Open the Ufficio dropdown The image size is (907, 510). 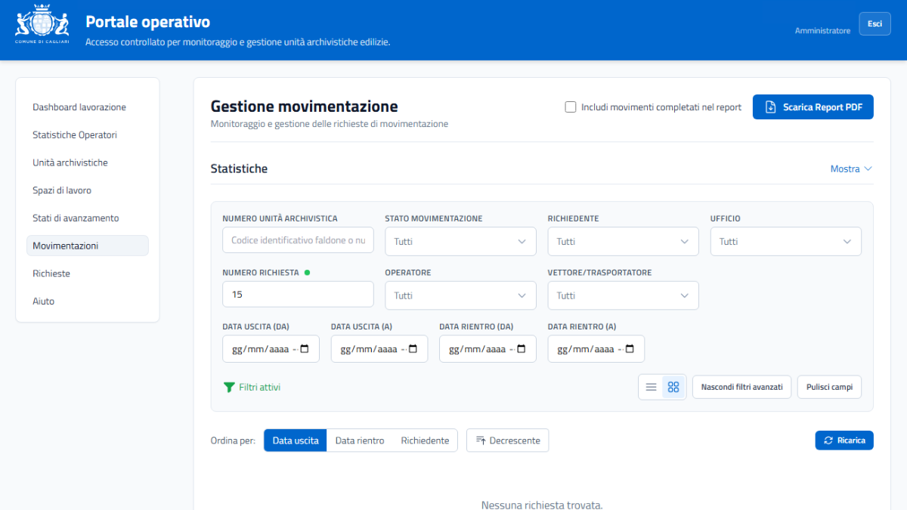786,242
